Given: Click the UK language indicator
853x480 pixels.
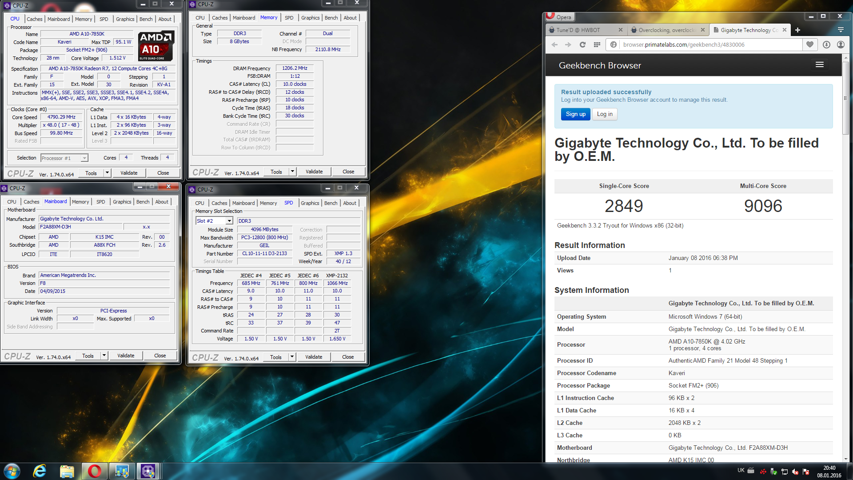Looking at the screenshot, I should point(741,470).
